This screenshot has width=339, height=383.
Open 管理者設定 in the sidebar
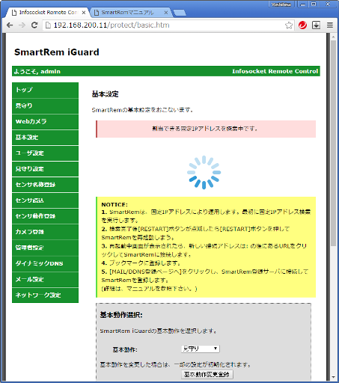pos(45,248)
